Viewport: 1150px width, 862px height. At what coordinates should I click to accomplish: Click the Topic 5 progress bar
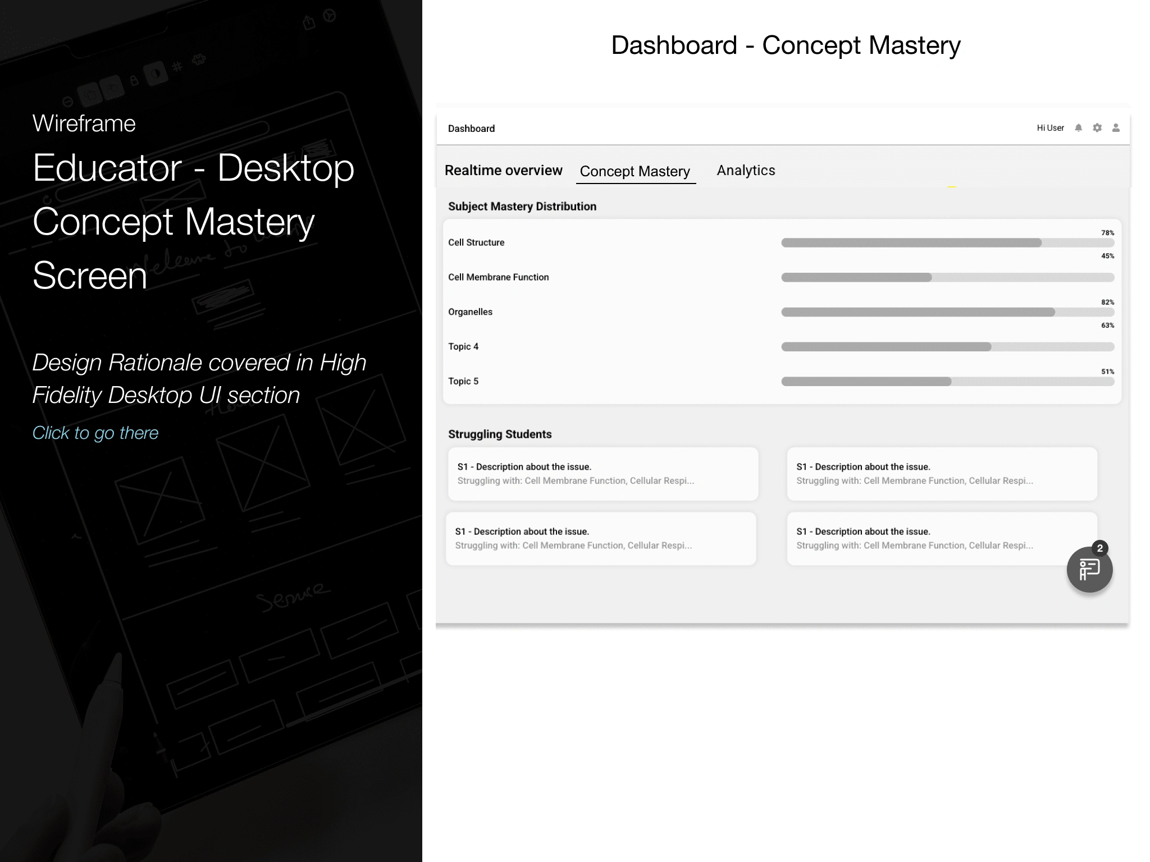pos(947,382)
